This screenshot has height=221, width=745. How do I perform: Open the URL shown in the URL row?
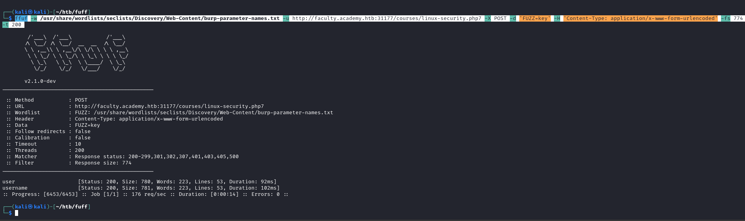(169, 106)
